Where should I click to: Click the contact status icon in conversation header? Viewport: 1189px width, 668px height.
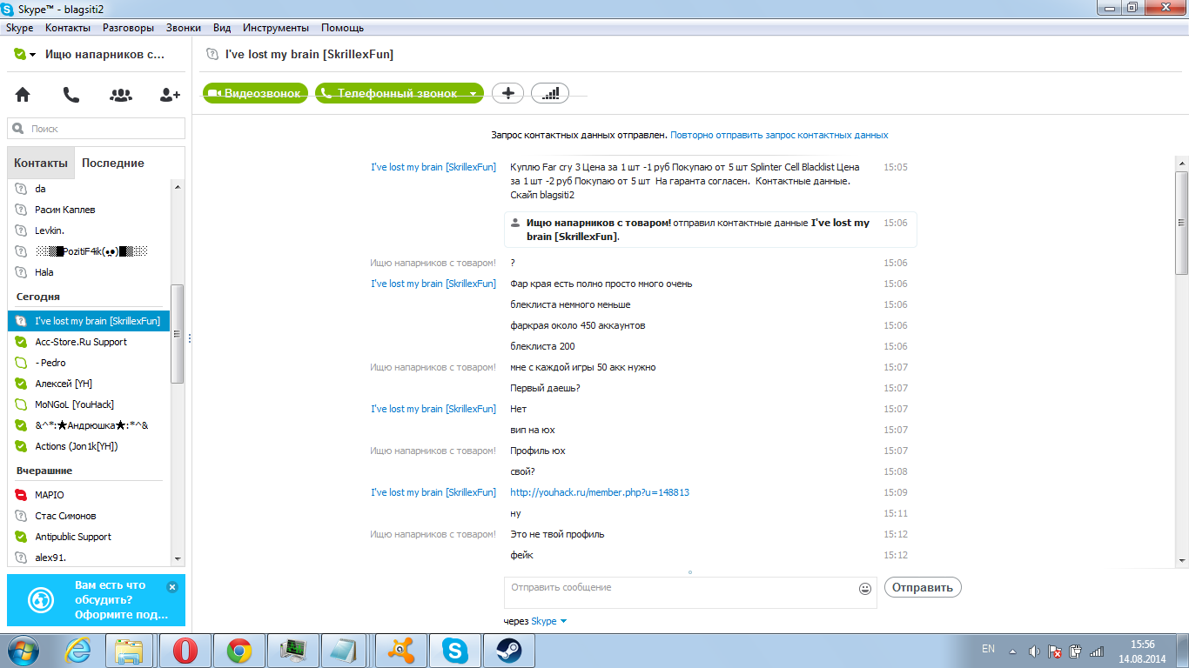(x=212, y=54)
